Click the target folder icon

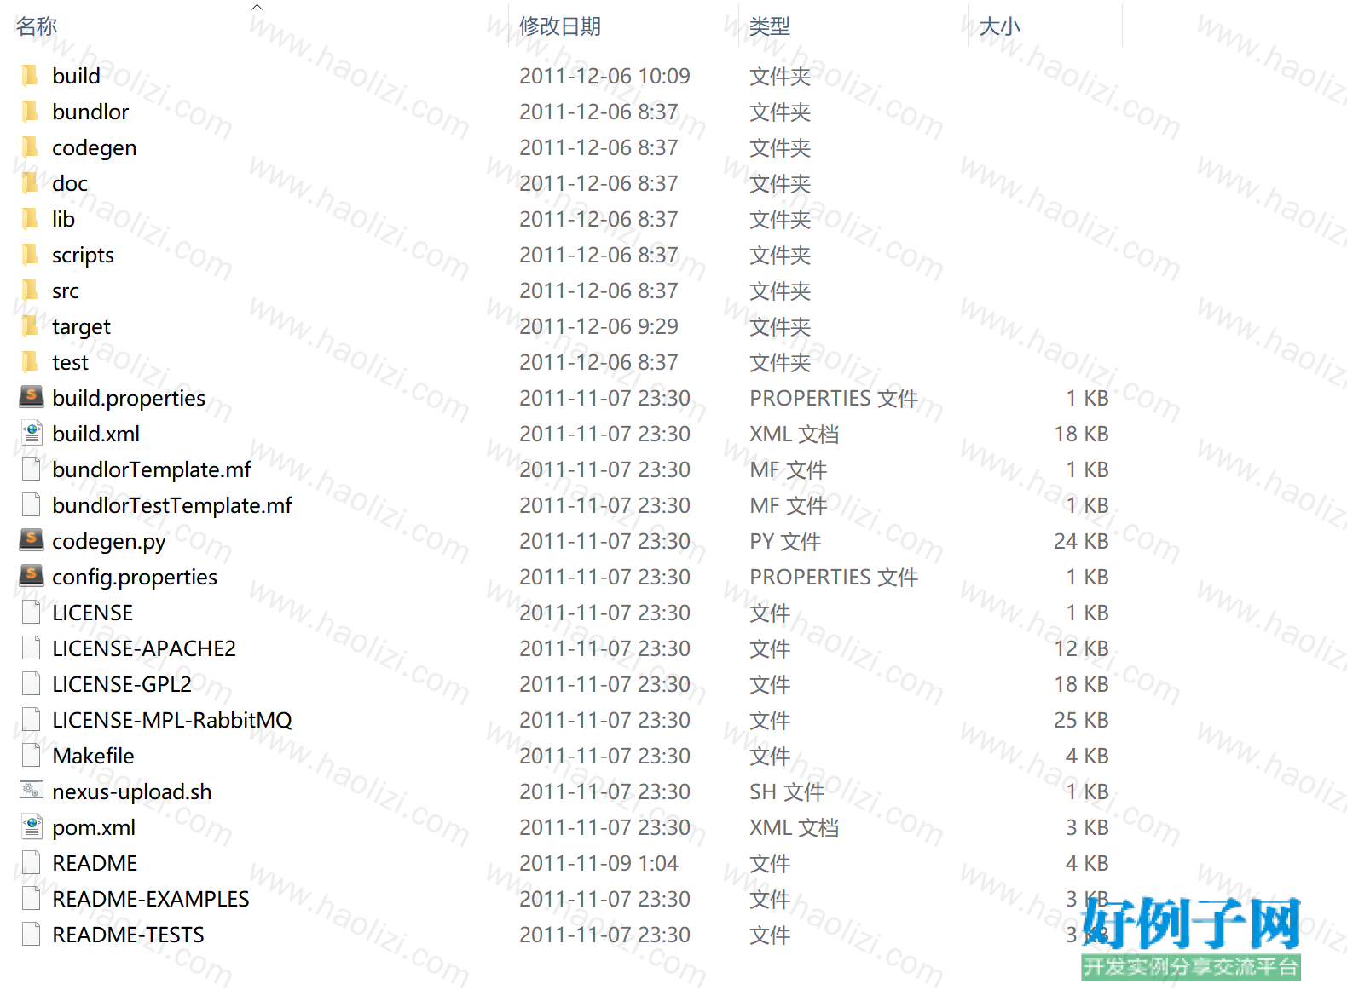[31, 326]
